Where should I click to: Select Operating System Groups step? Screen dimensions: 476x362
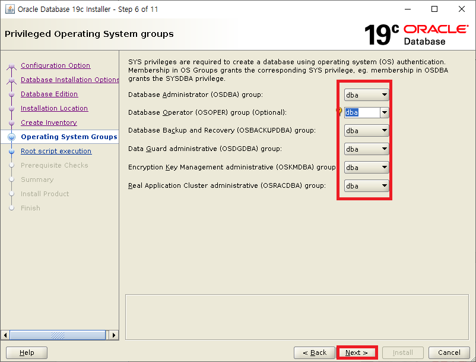coord(69,137)
